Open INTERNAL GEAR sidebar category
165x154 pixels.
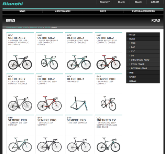(143, 68)
